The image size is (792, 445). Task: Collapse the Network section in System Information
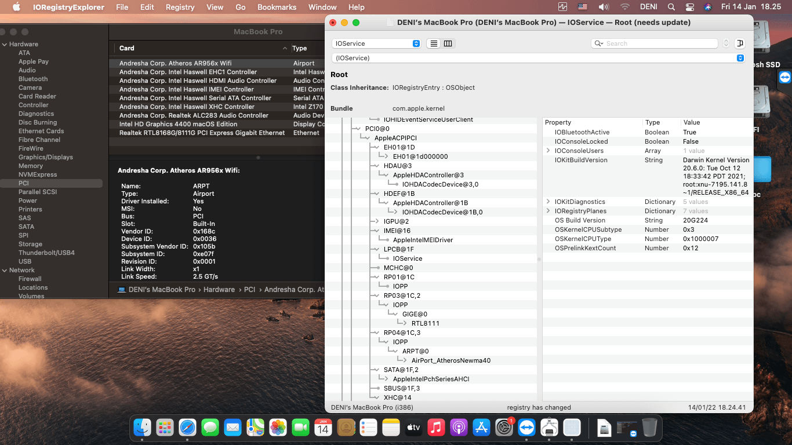5,270
